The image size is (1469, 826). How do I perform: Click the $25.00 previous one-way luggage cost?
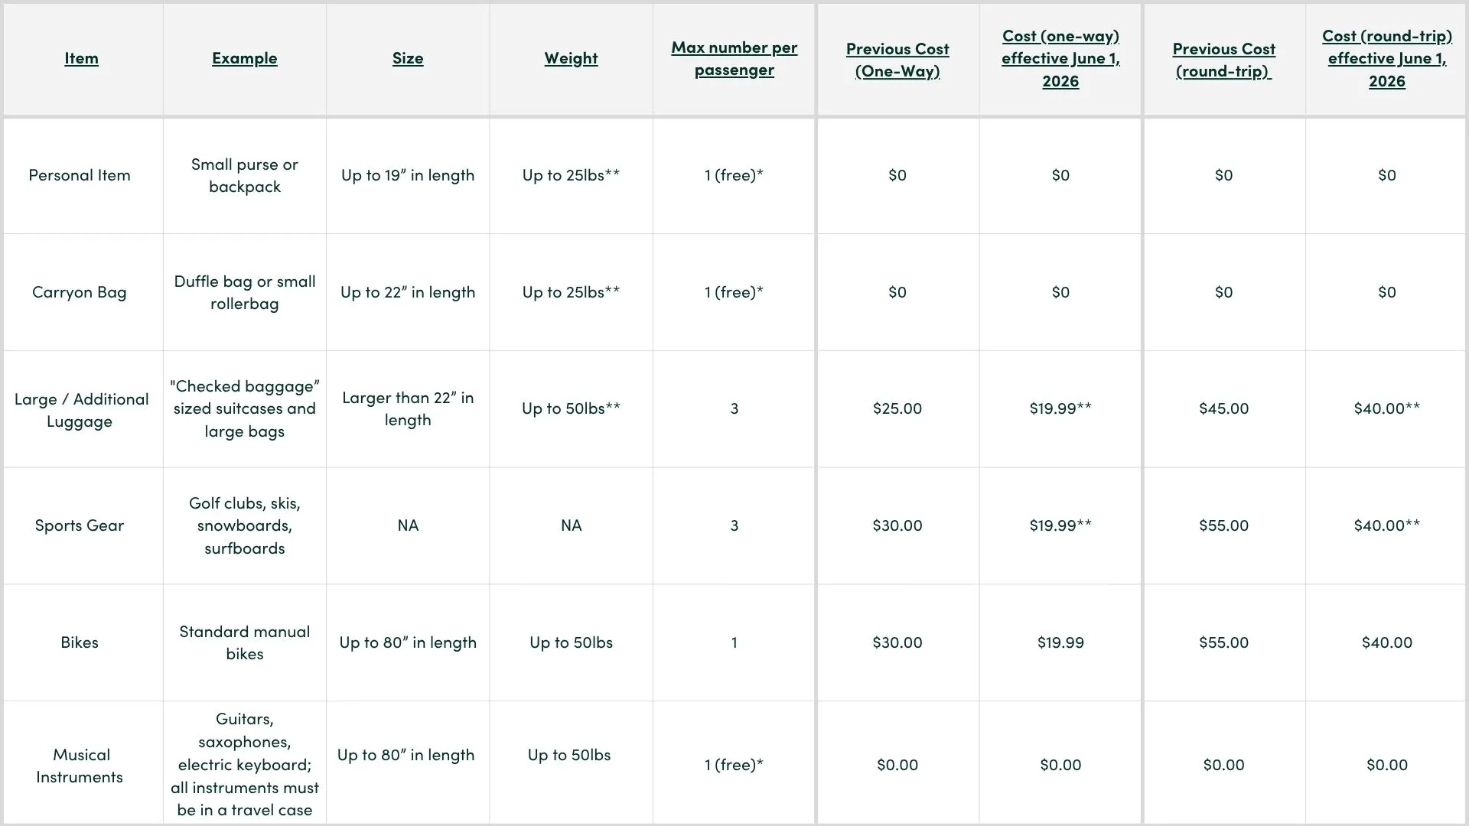897,408
